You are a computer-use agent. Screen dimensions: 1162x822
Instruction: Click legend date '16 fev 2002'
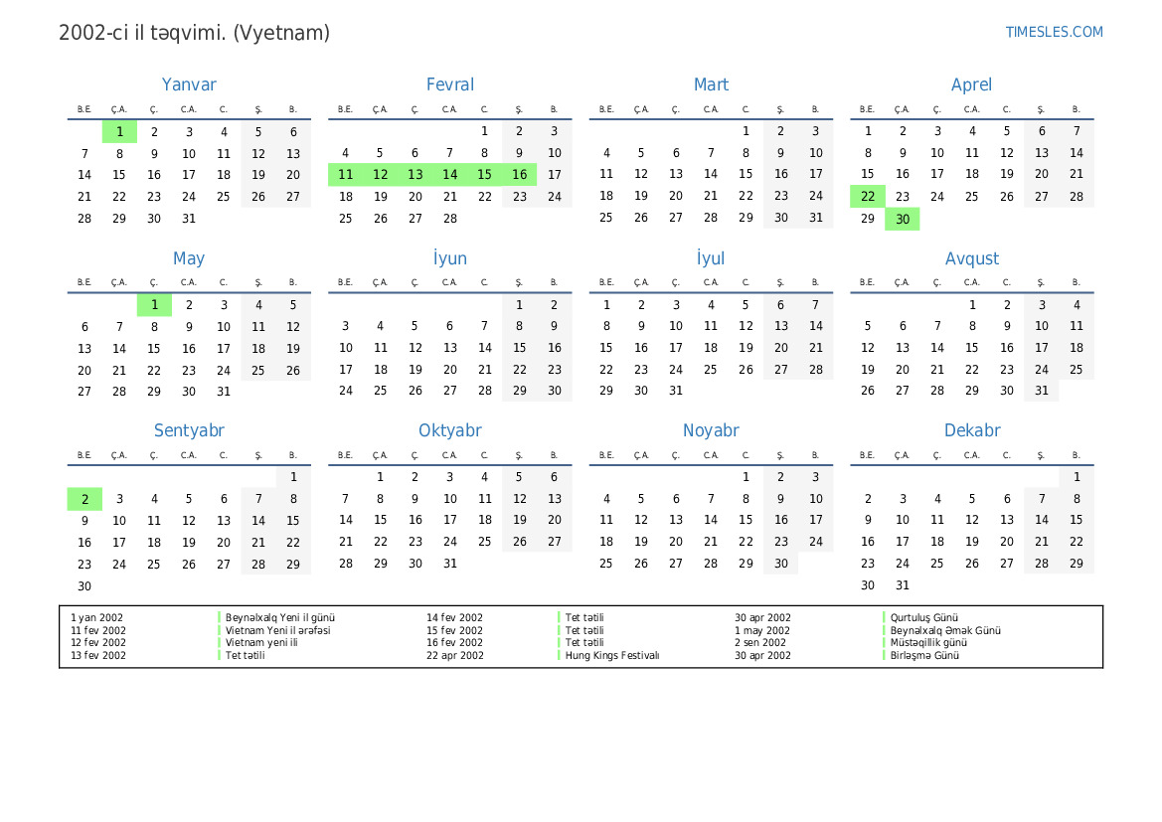coord(454,643)
